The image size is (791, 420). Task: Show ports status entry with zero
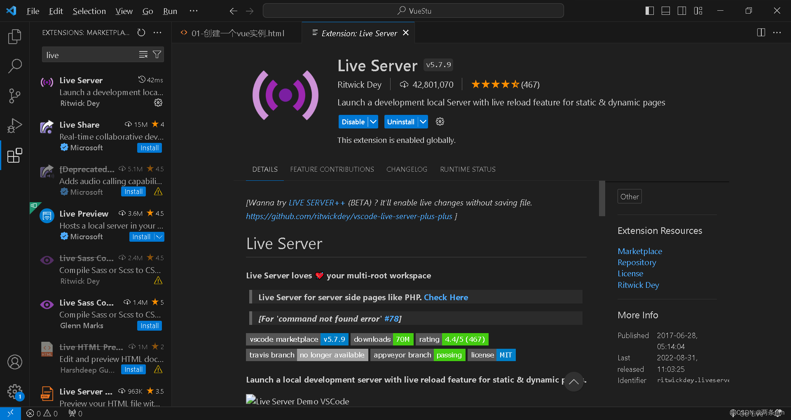[x=75, y=413]
